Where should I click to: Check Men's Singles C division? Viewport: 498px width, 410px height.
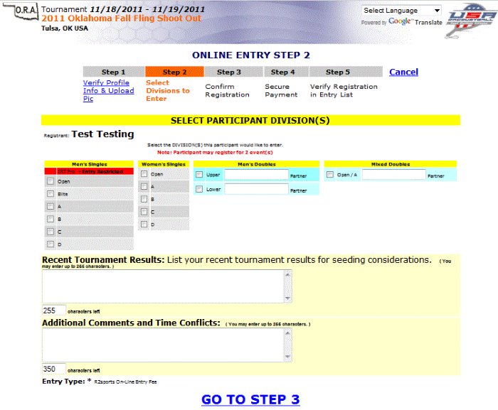pos(51,232)
